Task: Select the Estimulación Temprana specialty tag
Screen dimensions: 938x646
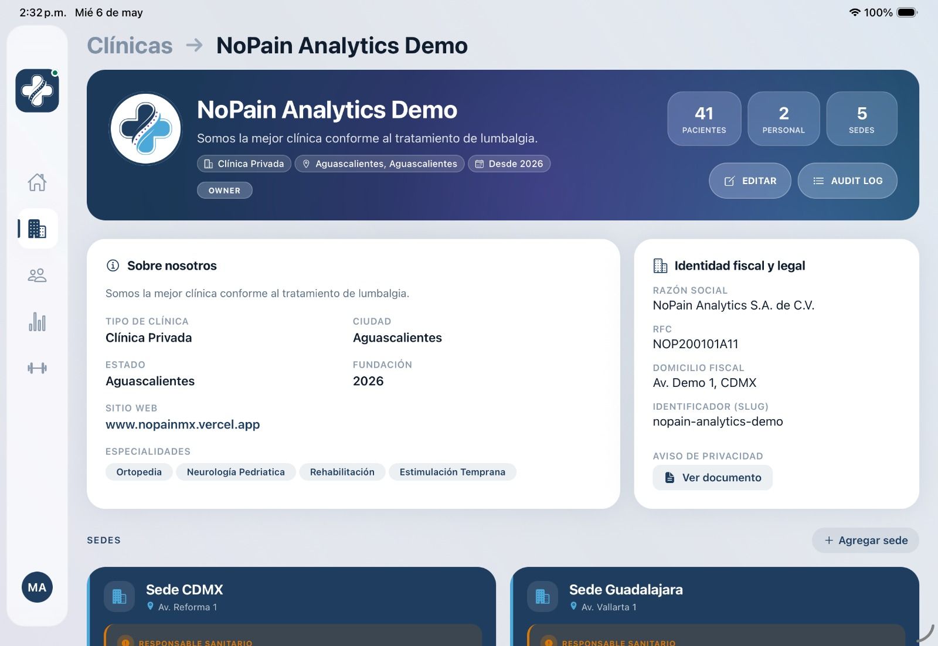Action: 453,472
